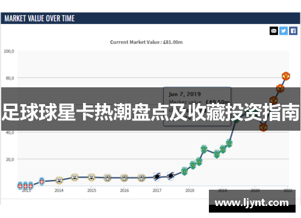Click the first Sporting crest marker near 2018
The width and height of the screenshot is (301, 218).
click(x=184, y=171)
